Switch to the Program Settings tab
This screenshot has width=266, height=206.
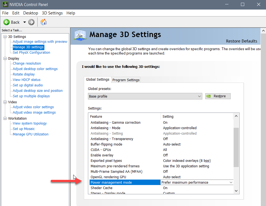pos(126,80)
